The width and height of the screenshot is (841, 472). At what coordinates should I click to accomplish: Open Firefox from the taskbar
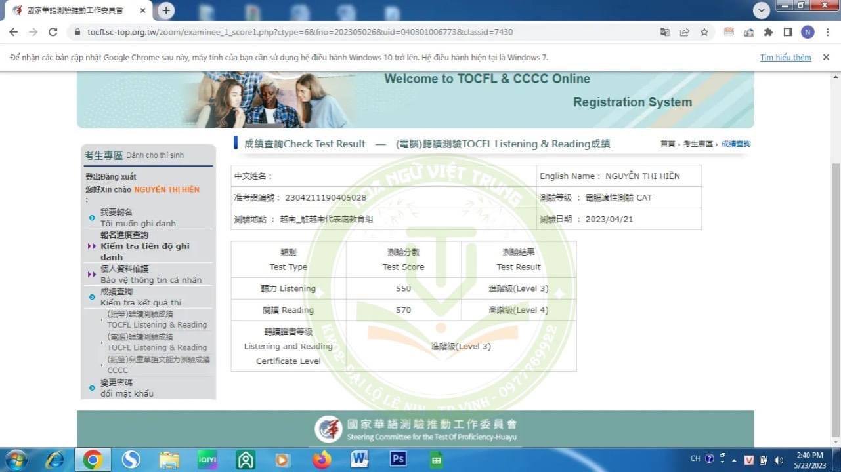click(x=322, y=460)
